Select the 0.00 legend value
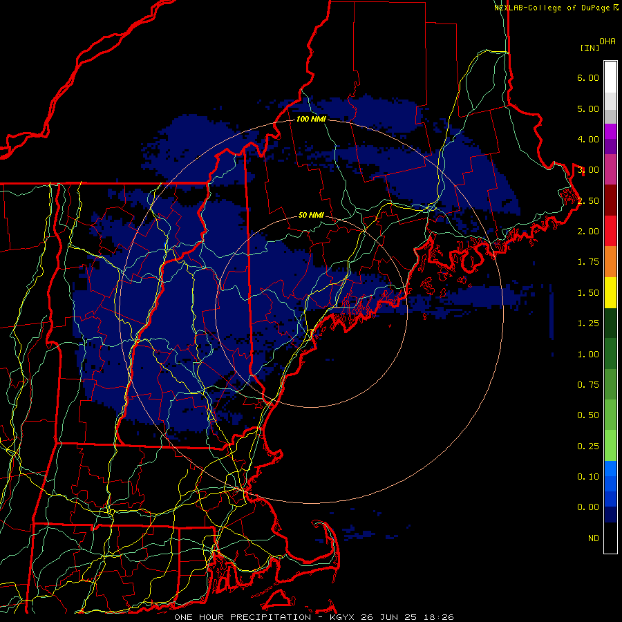The width and height of the screenshot is (622, 622). point(588,507)
